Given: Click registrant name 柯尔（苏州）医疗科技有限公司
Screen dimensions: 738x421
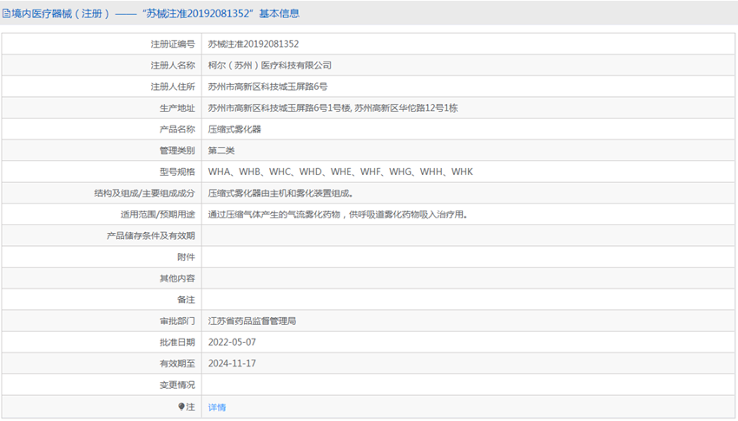Looking at the screenshot, I should [270, 65].
